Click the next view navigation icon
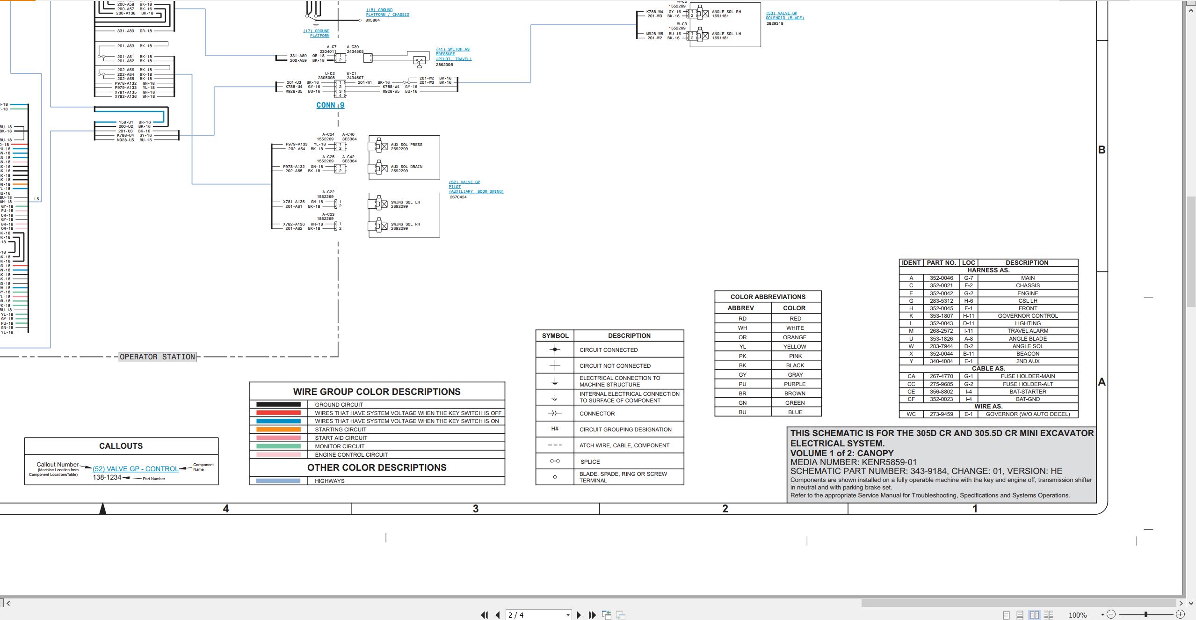 coord(621,615)
